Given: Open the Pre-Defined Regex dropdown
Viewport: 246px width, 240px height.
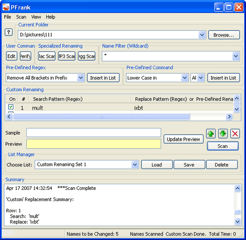Looking at the screenshot, I should (81, 78).
